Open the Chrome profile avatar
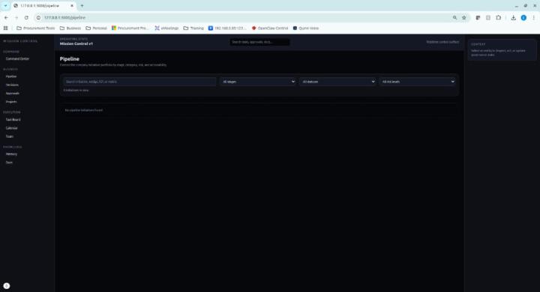 523,17
